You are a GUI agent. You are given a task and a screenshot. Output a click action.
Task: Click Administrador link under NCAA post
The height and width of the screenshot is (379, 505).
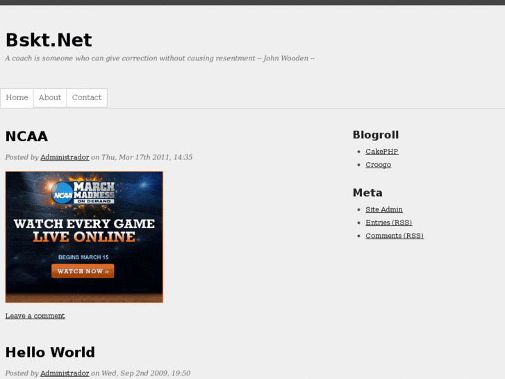65,157
